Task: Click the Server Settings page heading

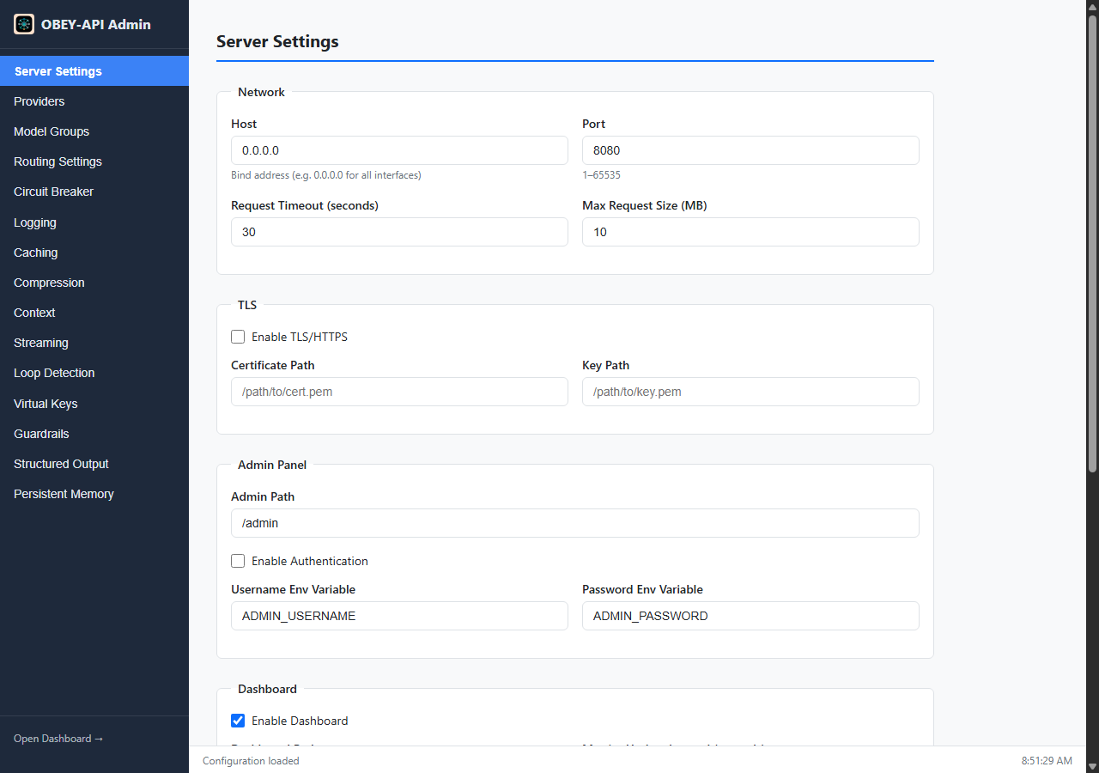Action: click(x=277, y=41)
